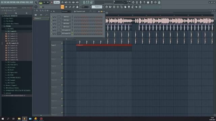Click the 808 Clap channel button

66,20
